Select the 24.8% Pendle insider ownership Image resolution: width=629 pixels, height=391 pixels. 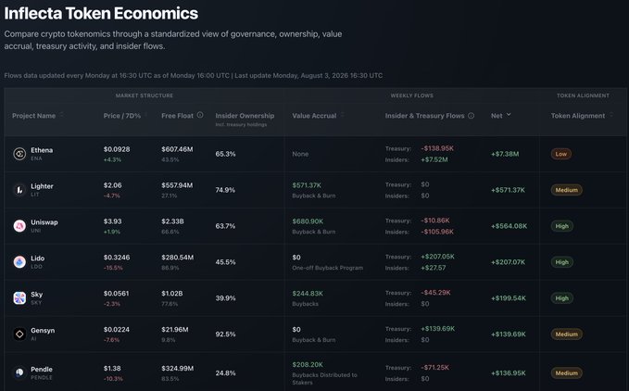click(x=225, y=373)
